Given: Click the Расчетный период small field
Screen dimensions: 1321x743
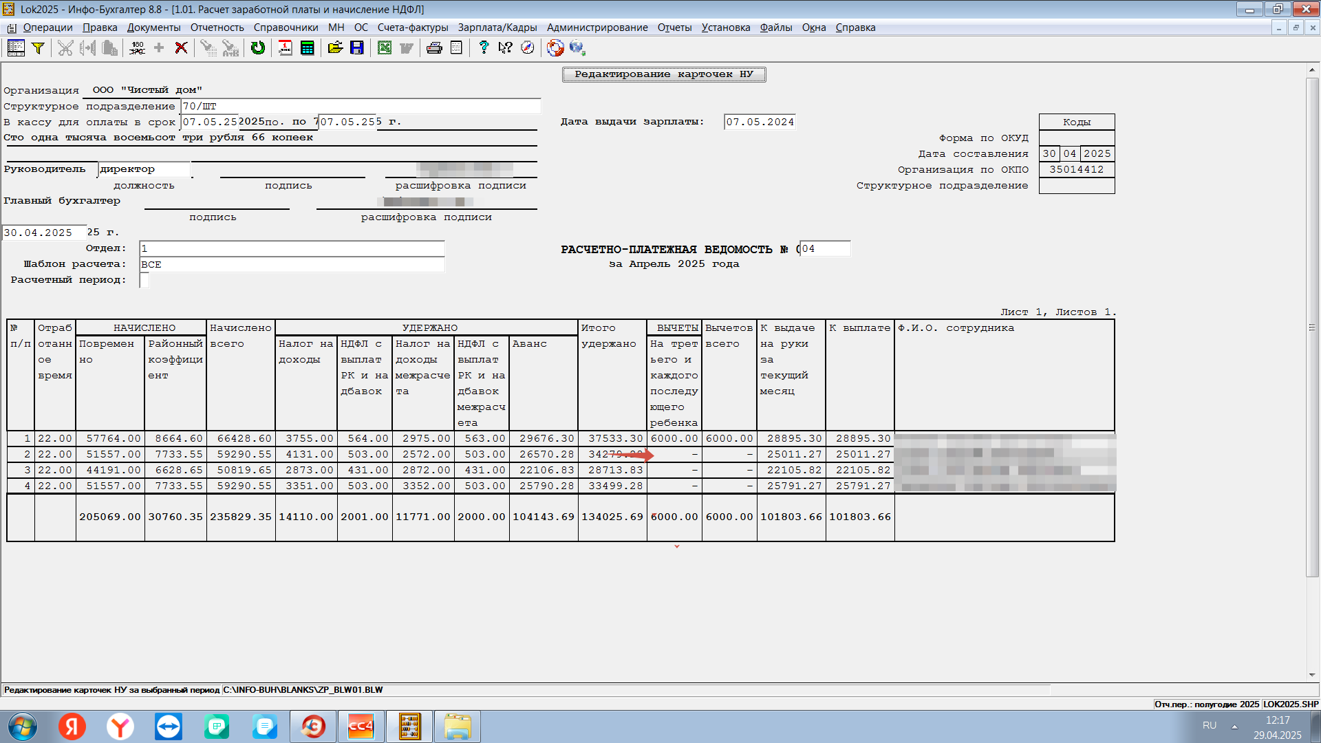Looking at the screenshot, I should pos(144,280).
